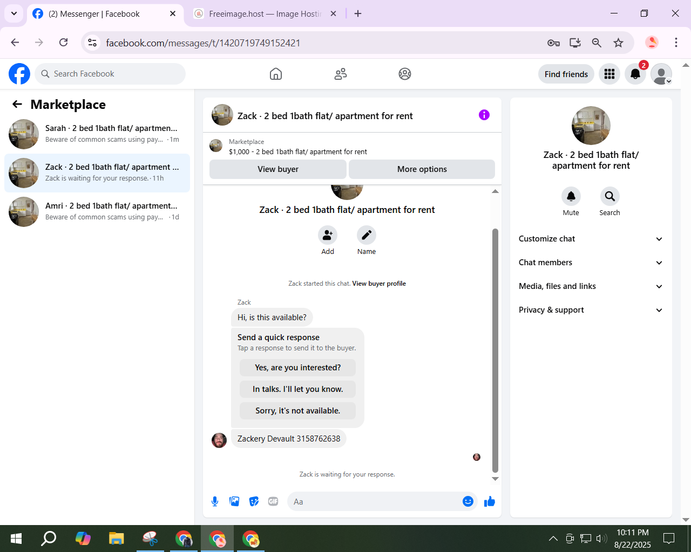Viewport: 691px width, 552px height.
Task: Send quick response Yes, are you interested?
Action: (298, 368)
